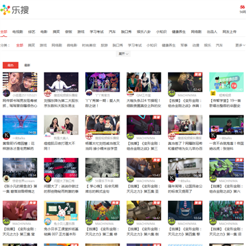Play the 06:08 basketball gym thumbnail

tap(185, 167)
